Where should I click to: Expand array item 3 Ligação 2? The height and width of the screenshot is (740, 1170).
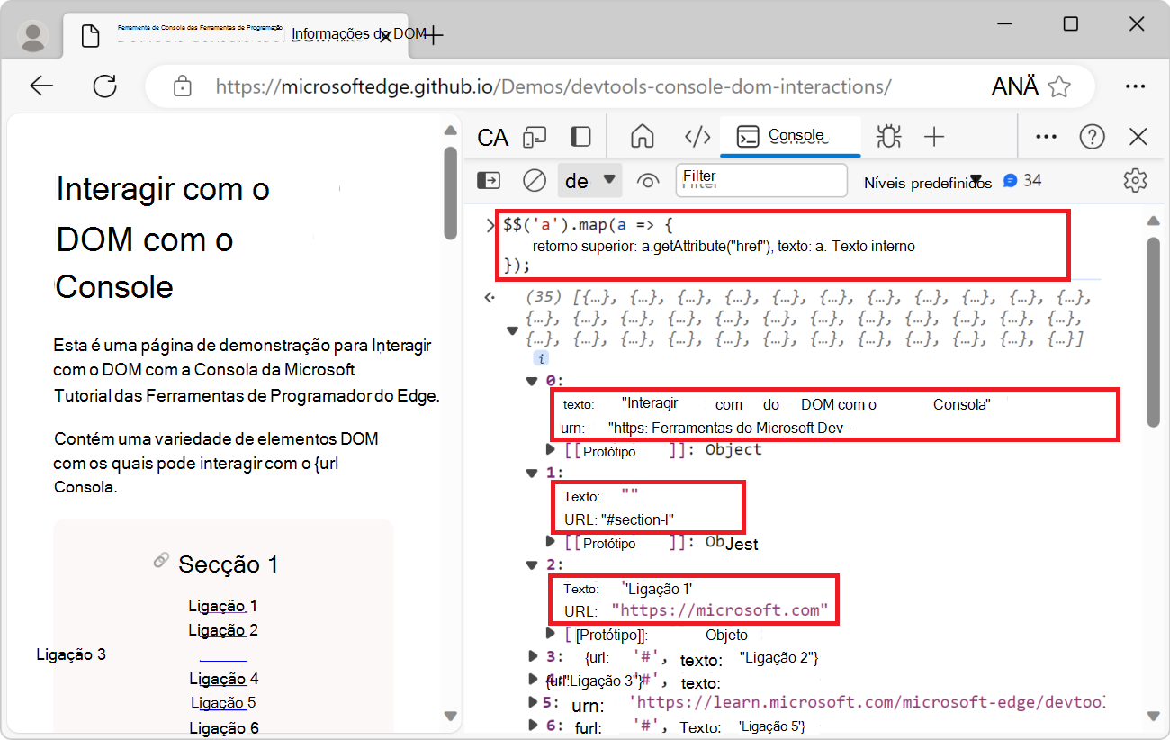tap(532, 656)
